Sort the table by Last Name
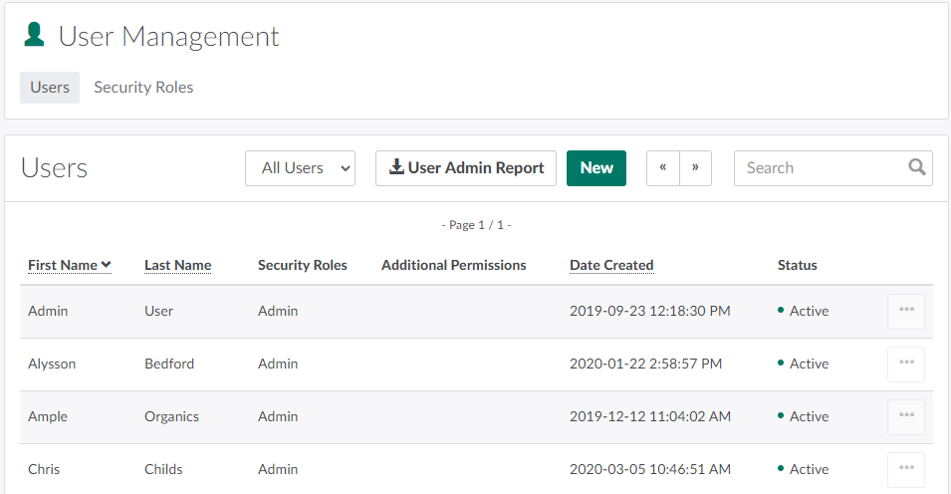 click(177, 265)
